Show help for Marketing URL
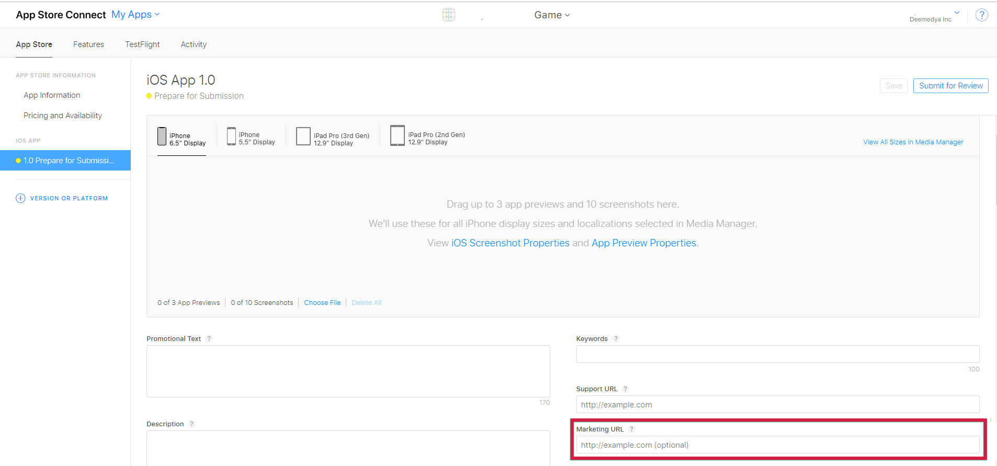Screen dimensions: 997x466 (631, 429)
